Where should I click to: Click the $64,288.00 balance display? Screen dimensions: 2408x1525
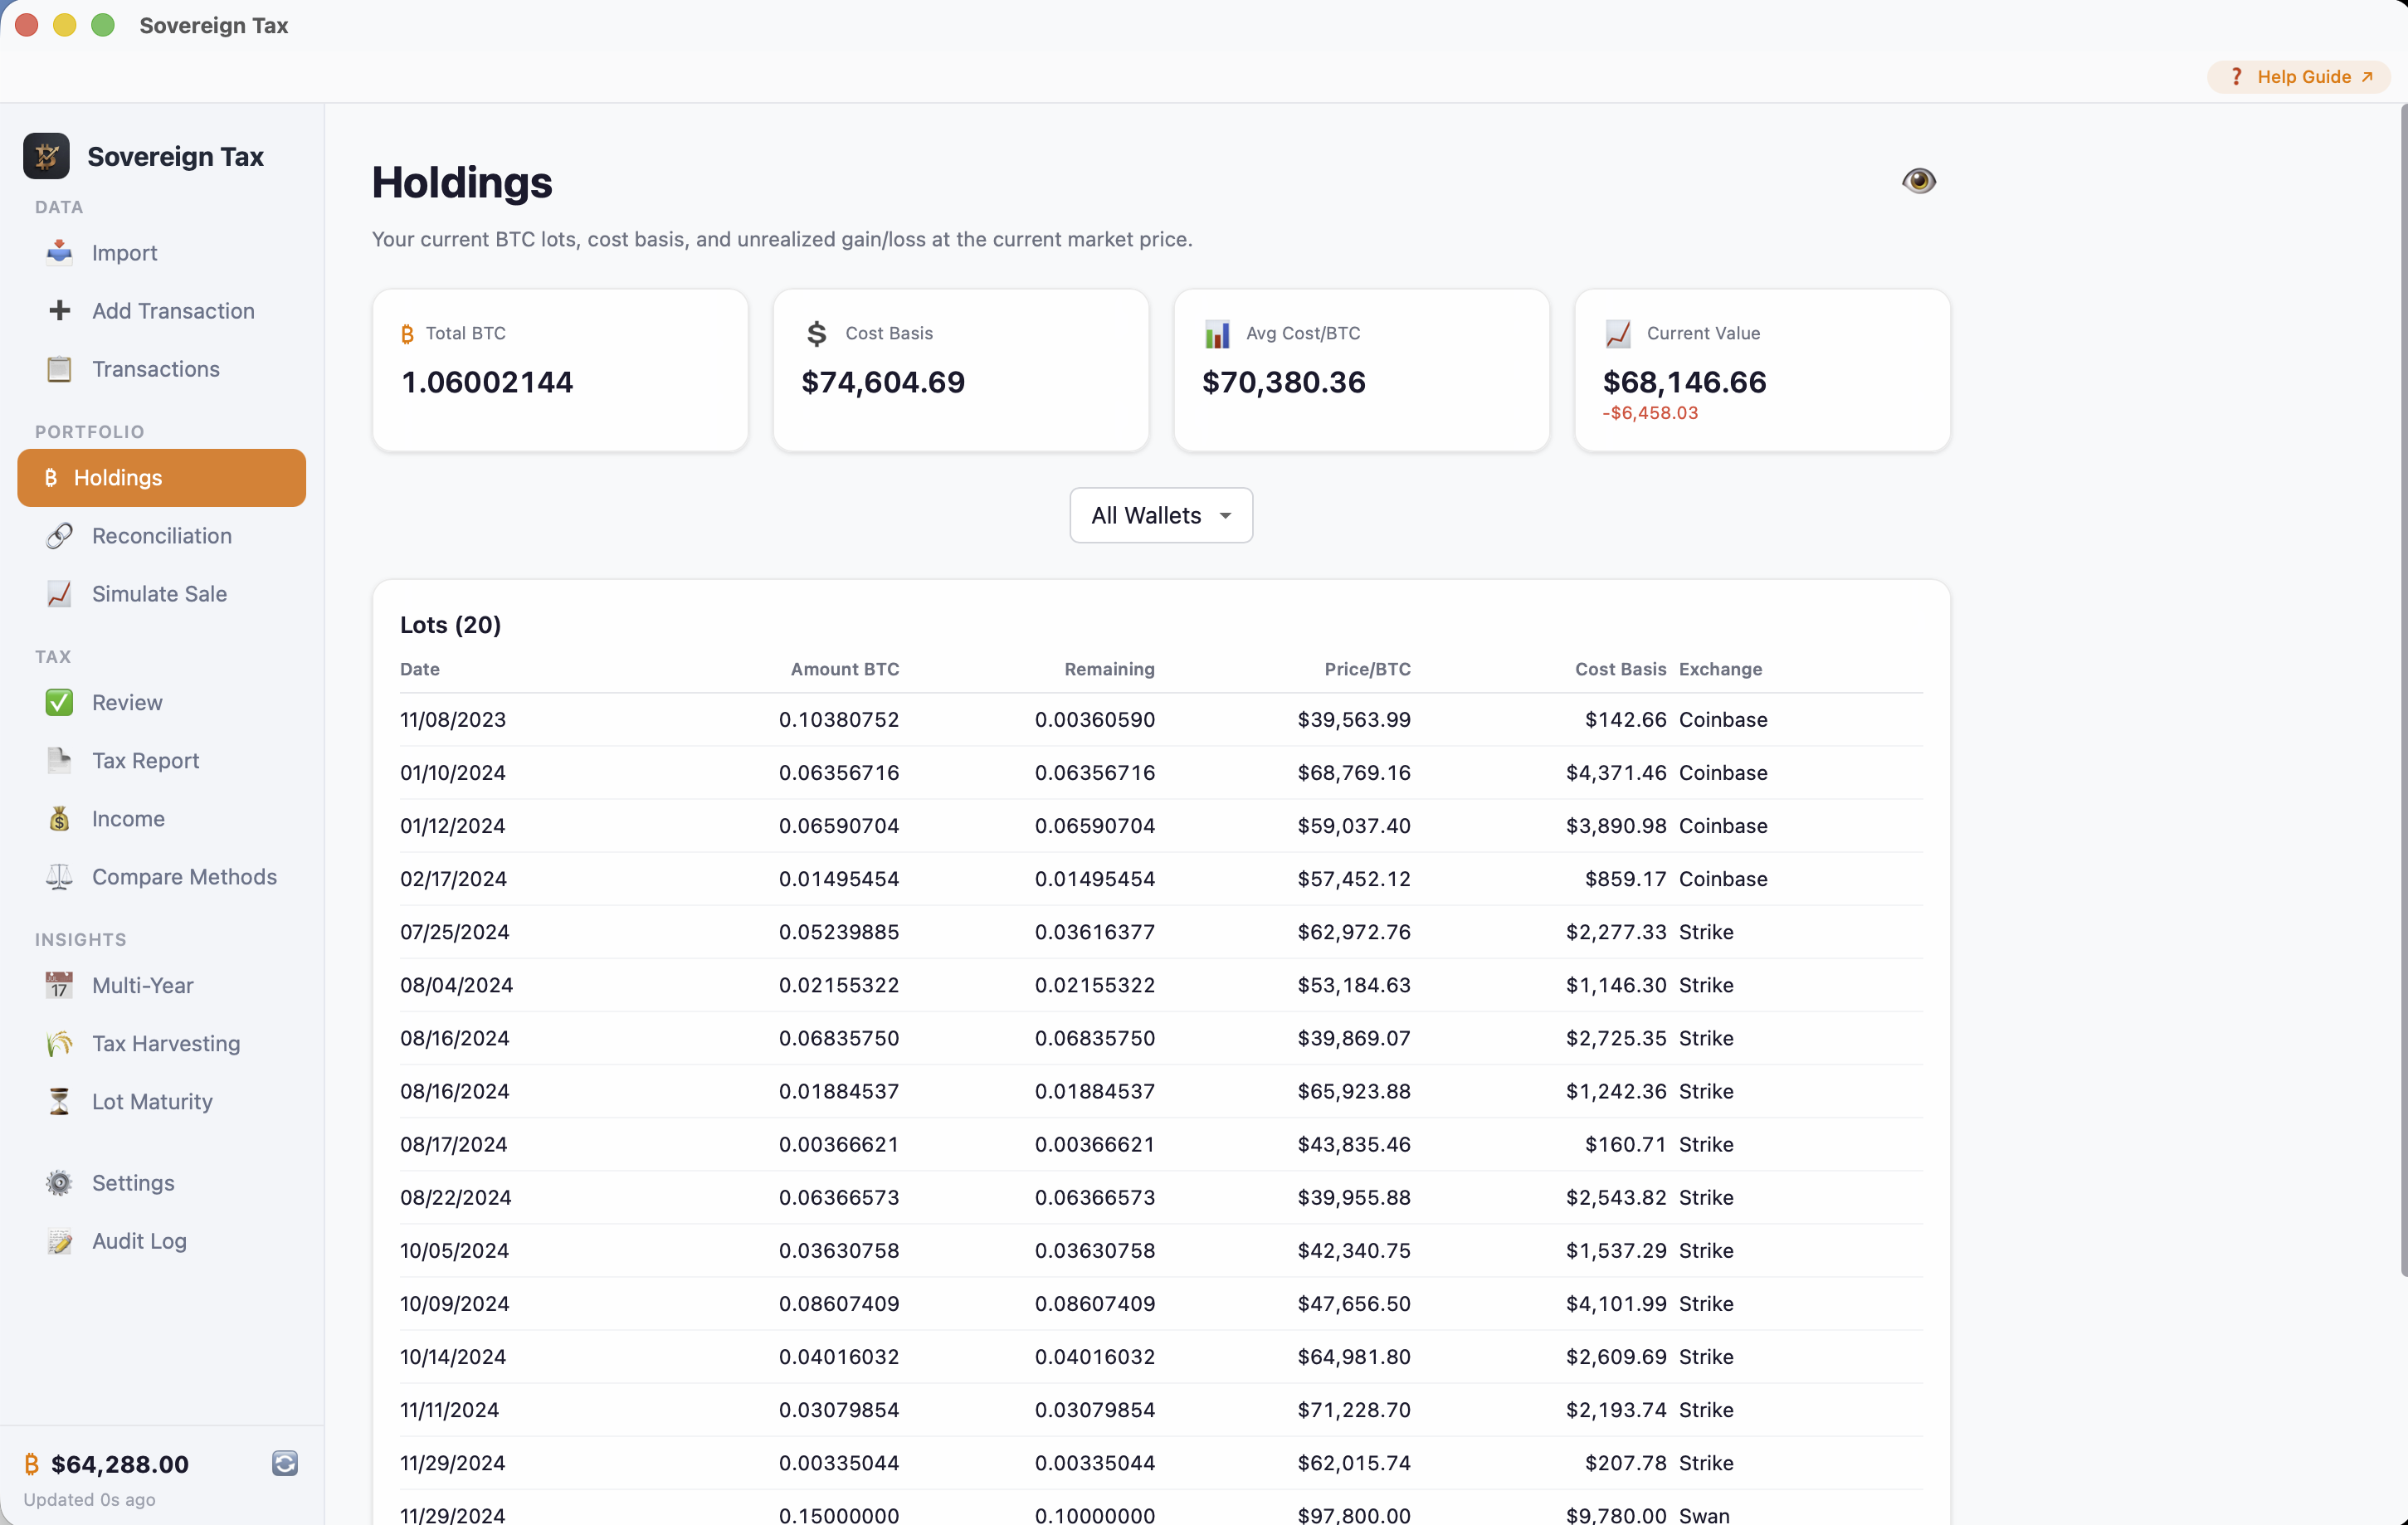coord(120,1464)
